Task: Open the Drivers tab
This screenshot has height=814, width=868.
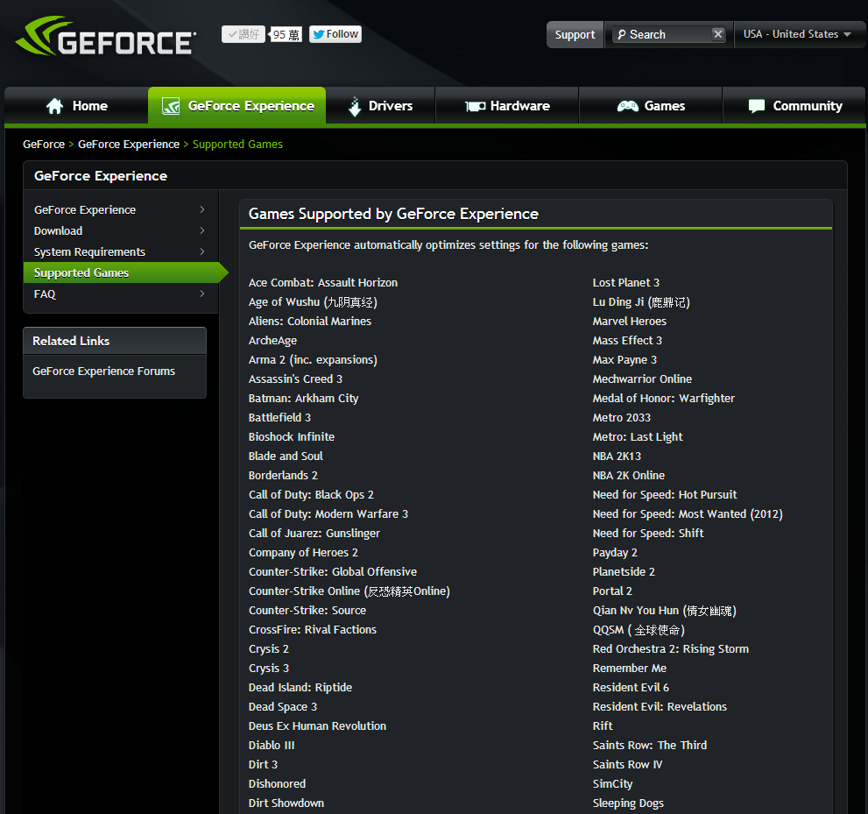Action: (x=380, y=106)
